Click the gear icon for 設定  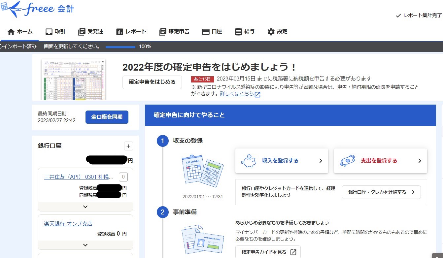pyautogui.click(x=271, y=32)
